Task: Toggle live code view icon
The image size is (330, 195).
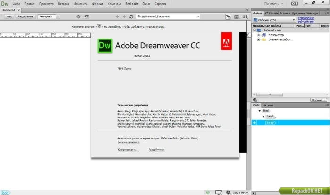Action: 87,16
